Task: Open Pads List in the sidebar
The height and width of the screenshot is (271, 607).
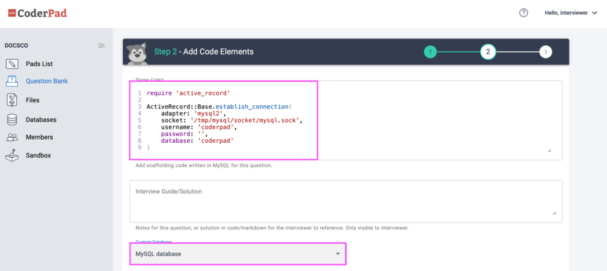Action: 39,64
